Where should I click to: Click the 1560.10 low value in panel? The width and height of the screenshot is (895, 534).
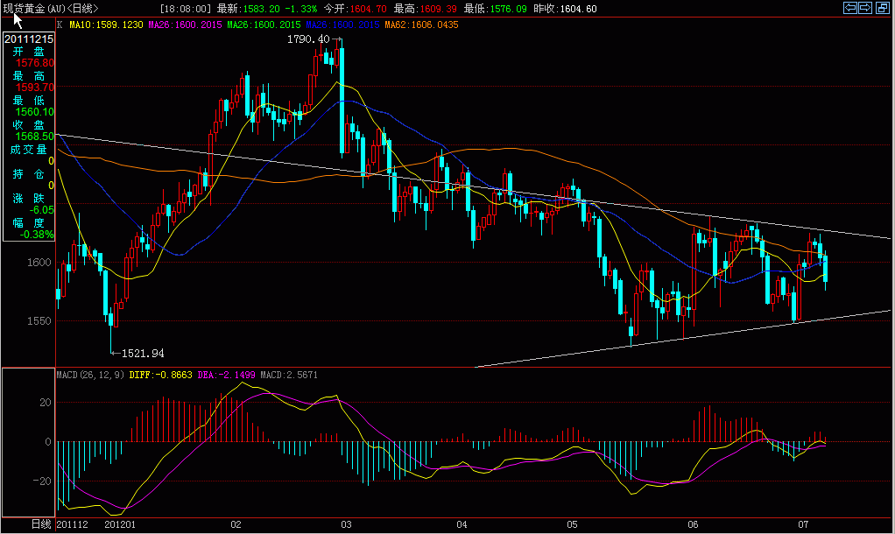(x=34, y=112)
